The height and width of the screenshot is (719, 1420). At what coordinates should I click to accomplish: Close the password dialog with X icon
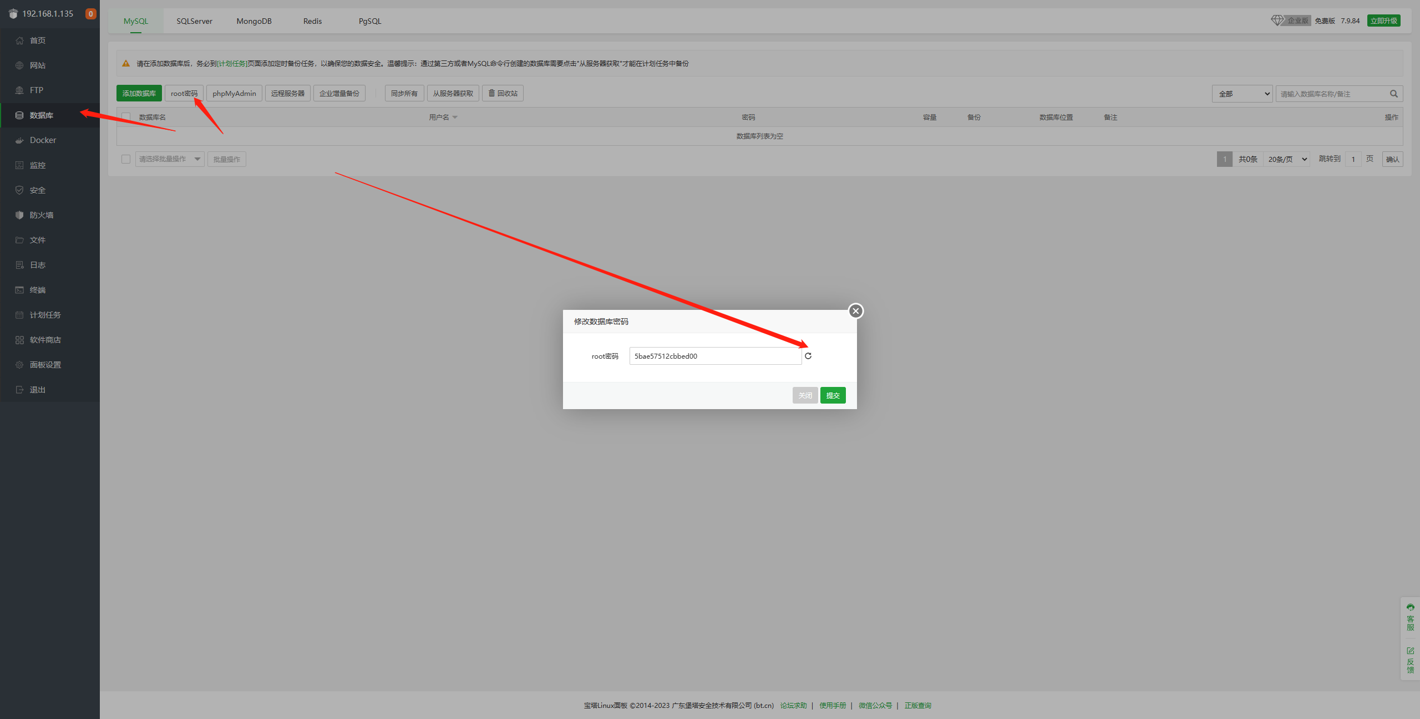[x=855, y=311]
